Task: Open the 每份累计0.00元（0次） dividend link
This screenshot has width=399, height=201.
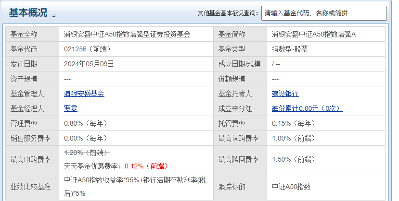Action: click(307, 108)
